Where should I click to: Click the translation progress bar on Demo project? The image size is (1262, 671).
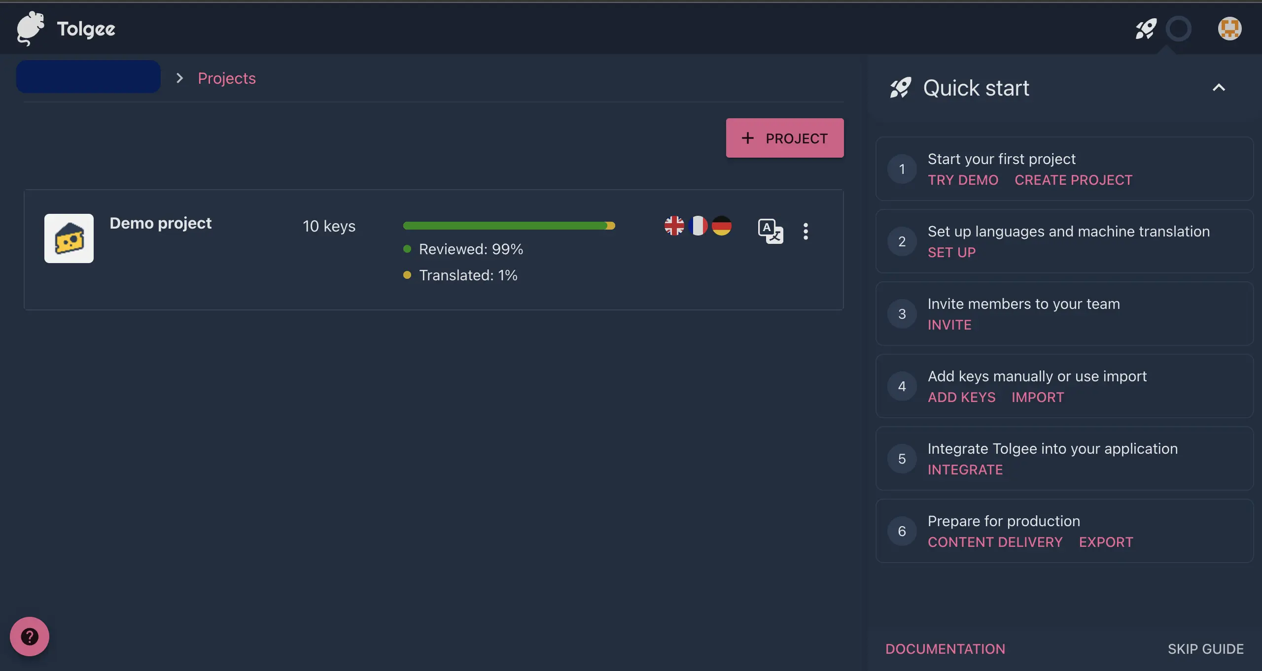coord(509,226)
